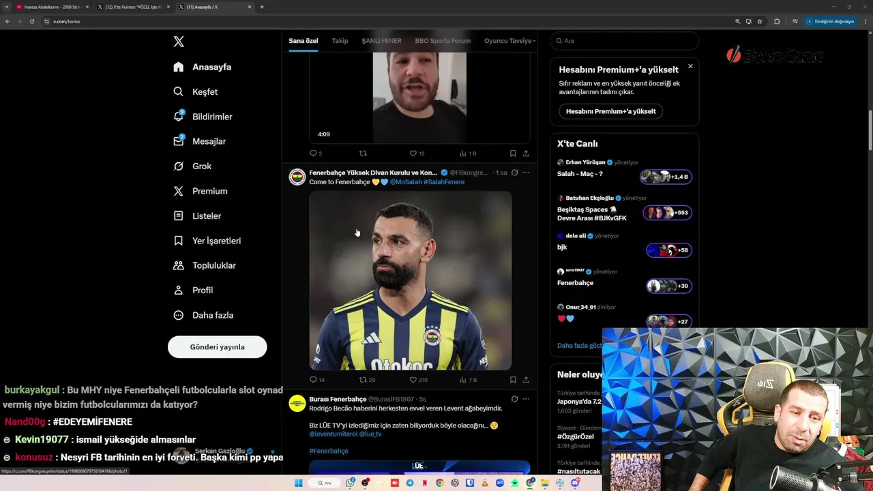Click the Ara search field on X

tap(624, 41)
